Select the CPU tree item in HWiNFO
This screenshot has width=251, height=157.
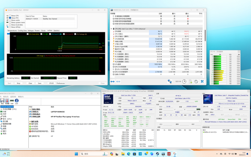(x=10, y=109)
